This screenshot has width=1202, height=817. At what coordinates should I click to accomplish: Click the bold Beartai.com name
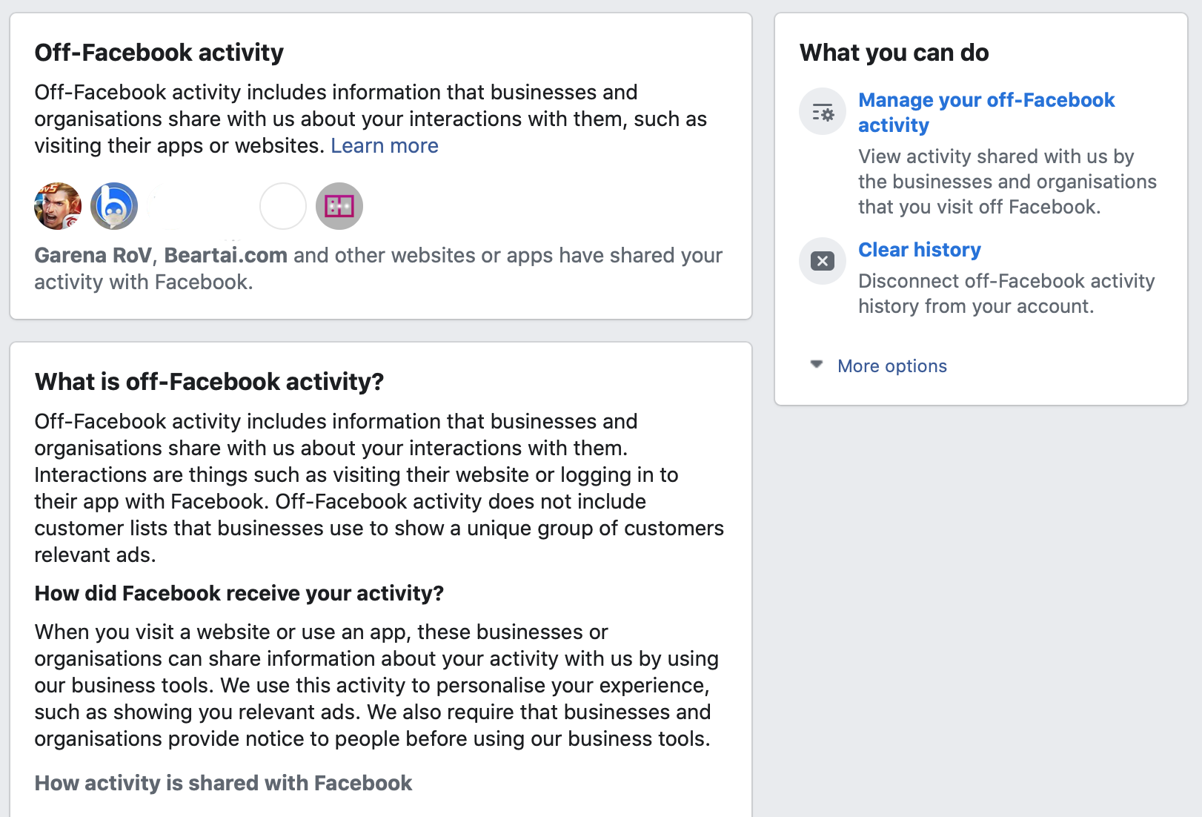pyautogui.click(x=226, y=256)
